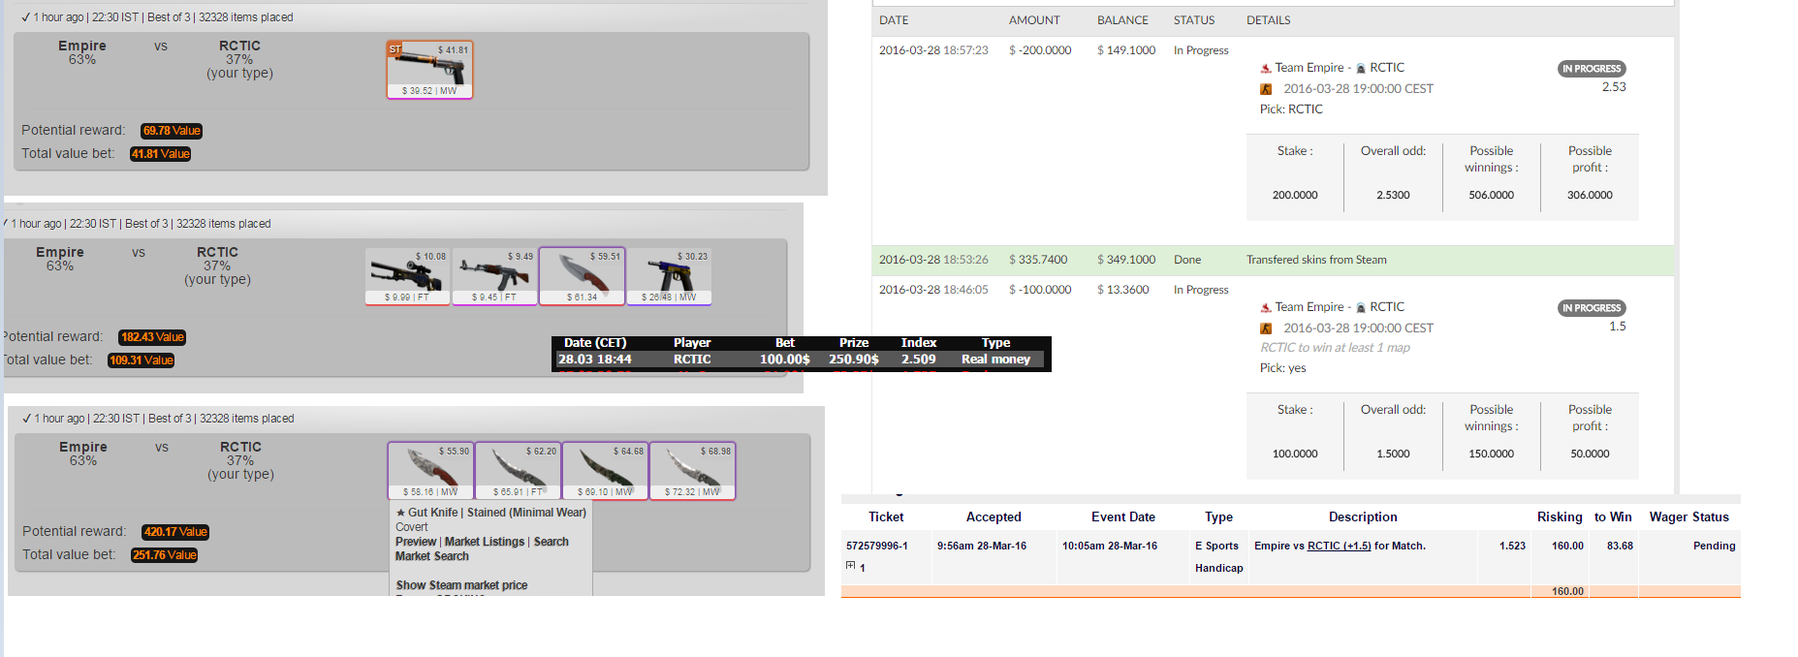1798x657 pixels.
Task: Click the 2016-03-28 18:57:23 date cell
Action: pyautogui.click(x=933, y=50)
